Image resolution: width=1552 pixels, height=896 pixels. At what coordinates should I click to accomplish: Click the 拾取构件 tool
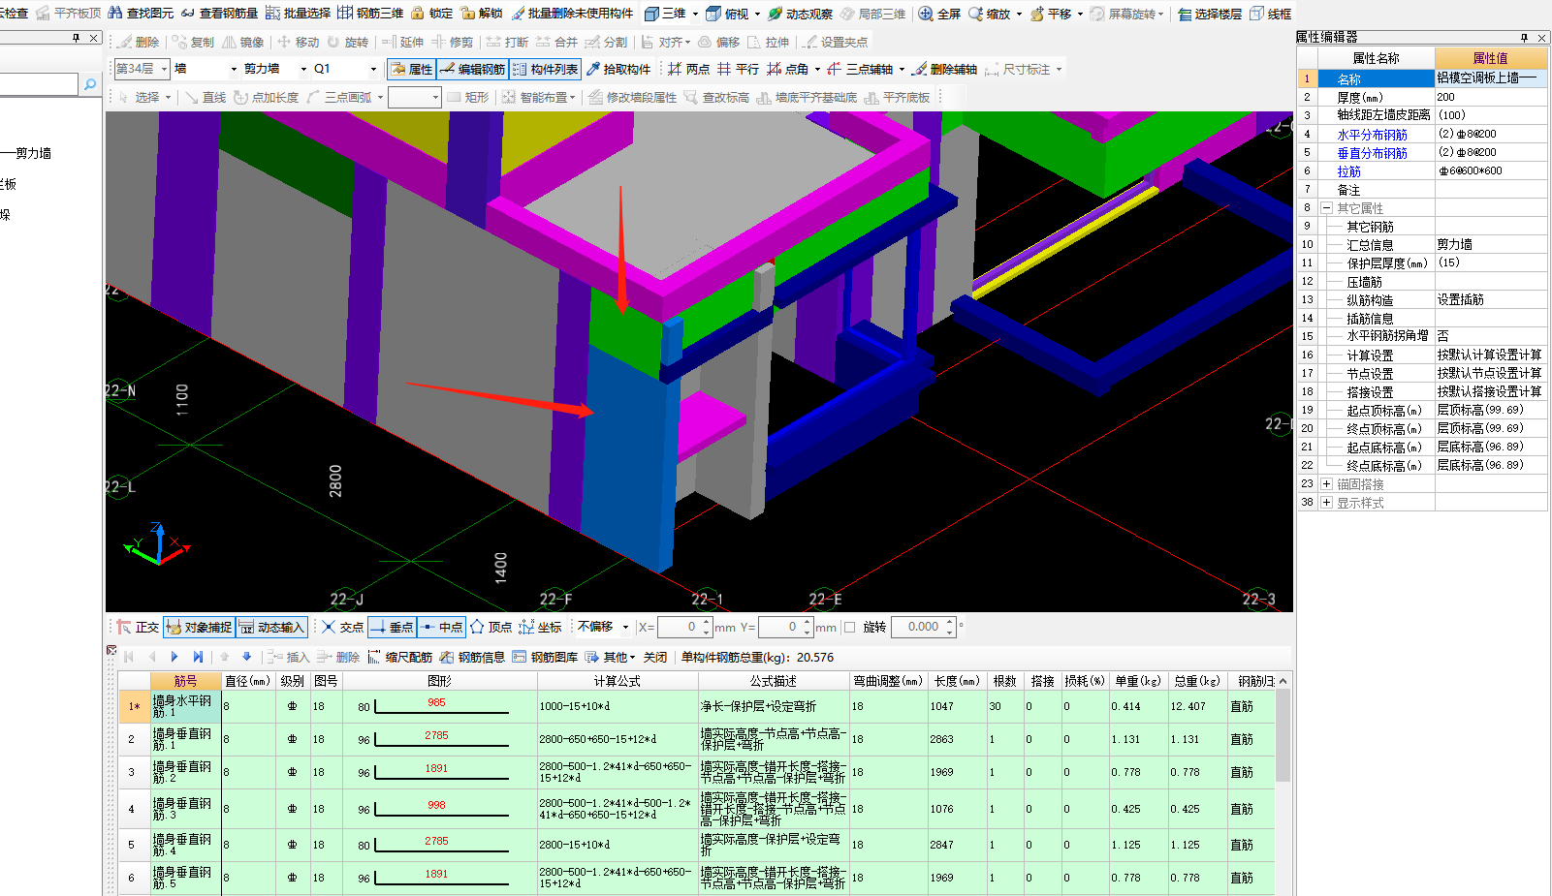[x=618, y=69]
